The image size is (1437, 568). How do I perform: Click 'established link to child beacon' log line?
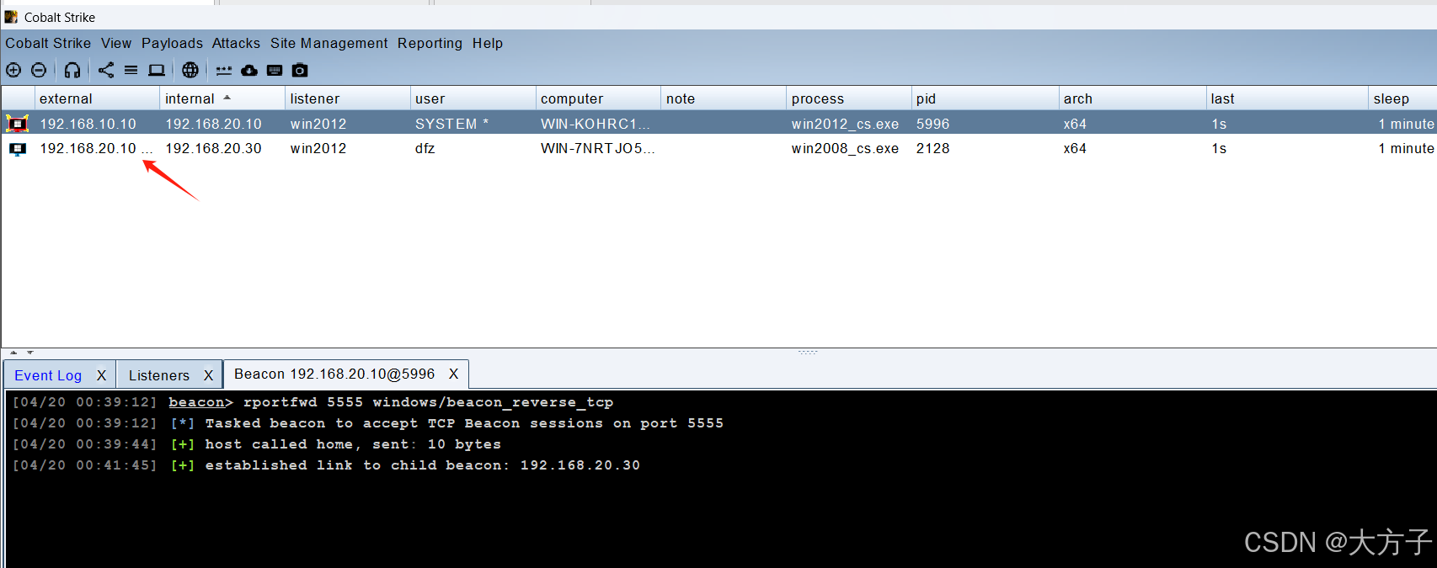pos(326,465)
